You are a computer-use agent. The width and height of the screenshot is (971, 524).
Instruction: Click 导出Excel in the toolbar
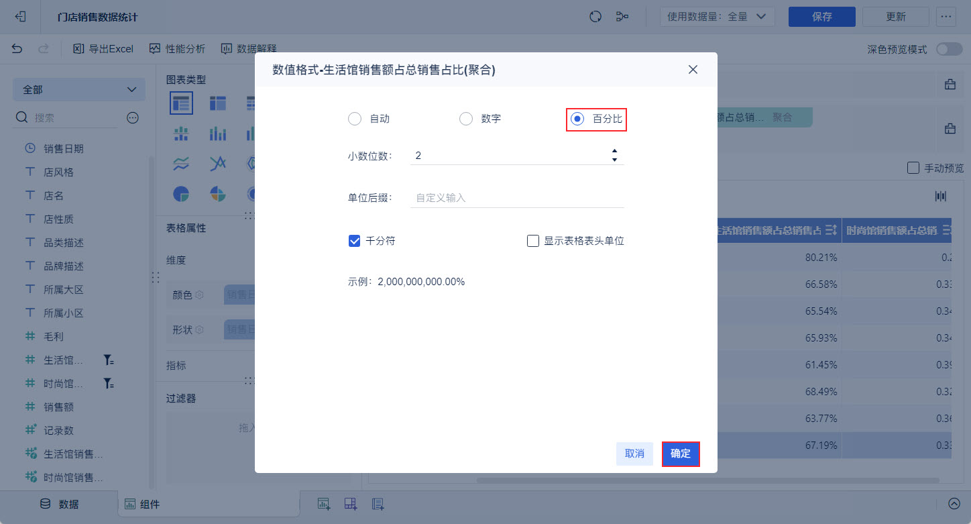[103, 48]
